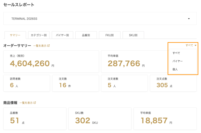Collapse the すべて filter dropdown at top right
Screen dimensions: 201x133
click(x=191, y=45)
